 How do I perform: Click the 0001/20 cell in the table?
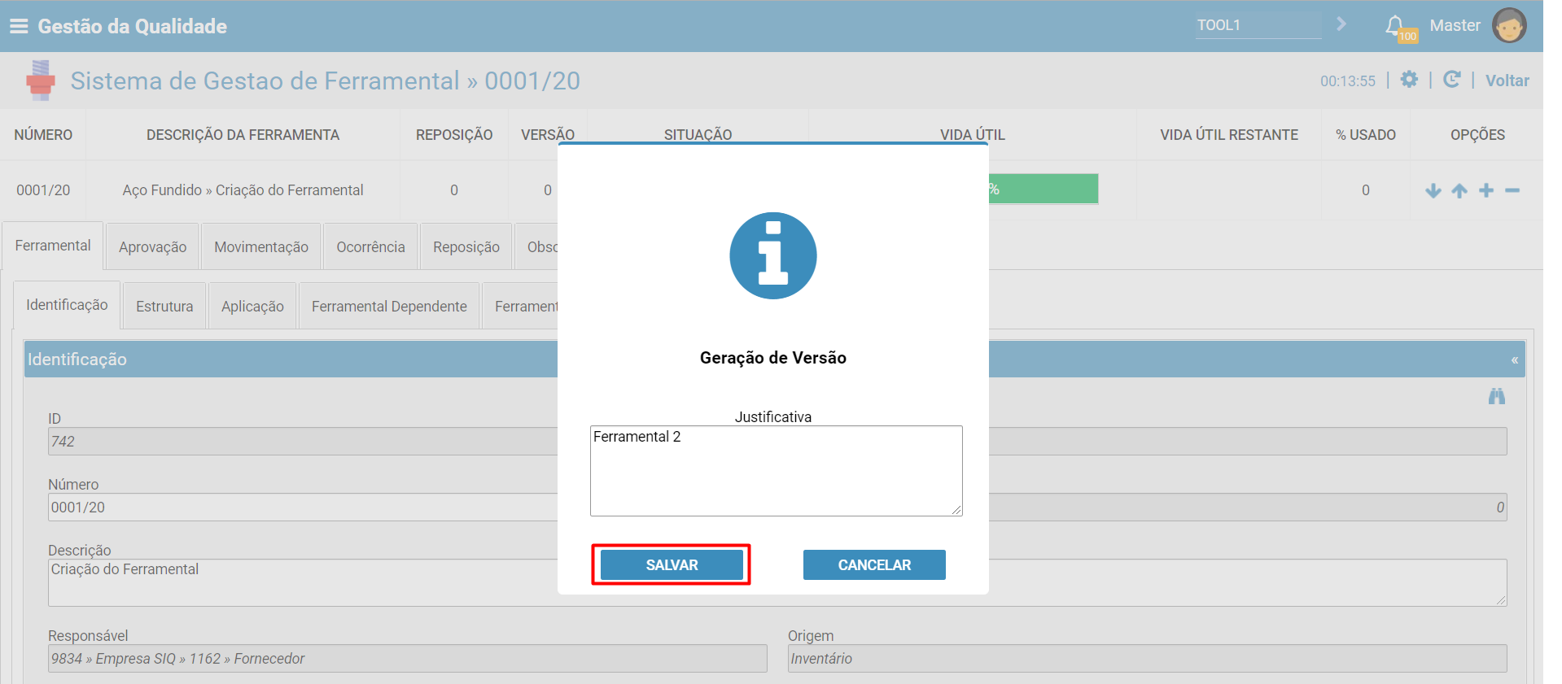click(x=43, y=190)
